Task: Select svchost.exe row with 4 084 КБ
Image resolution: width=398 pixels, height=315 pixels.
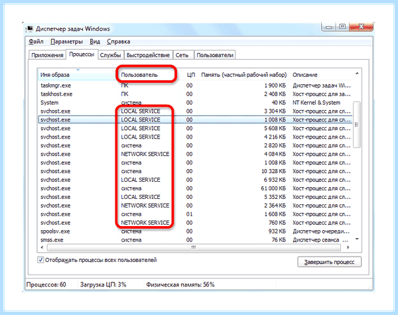Action: [196, 154]
